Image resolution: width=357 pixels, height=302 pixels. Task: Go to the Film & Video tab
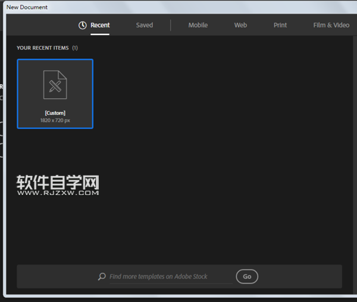click(331, 25)
